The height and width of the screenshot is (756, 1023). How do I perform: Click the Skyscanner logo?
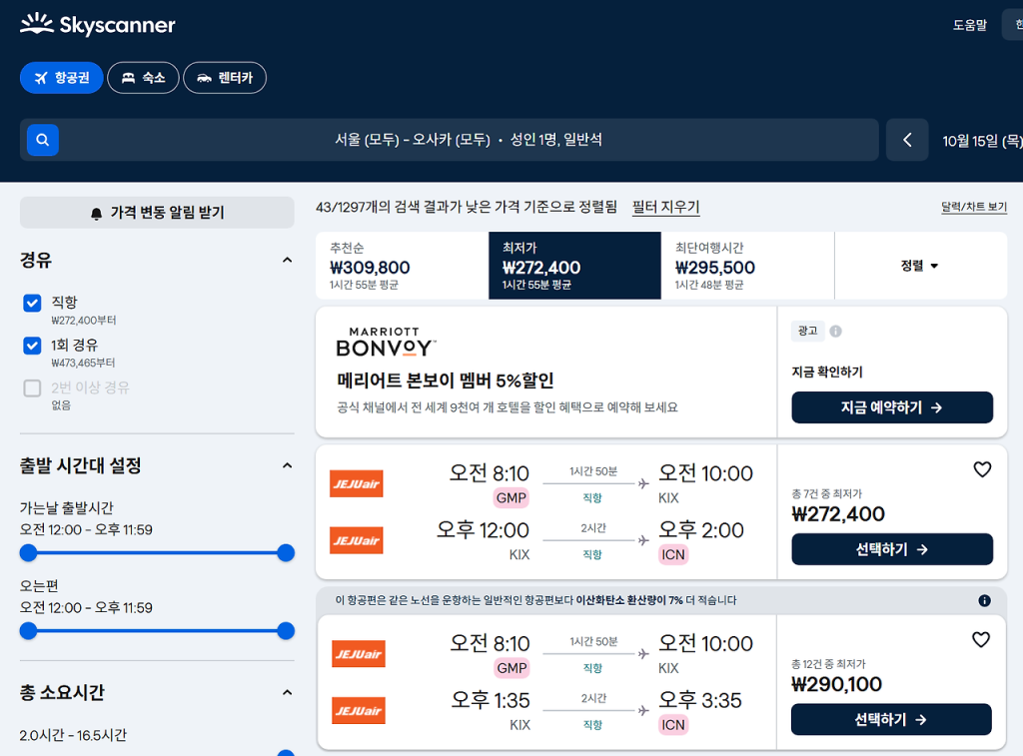coord(98,24)
